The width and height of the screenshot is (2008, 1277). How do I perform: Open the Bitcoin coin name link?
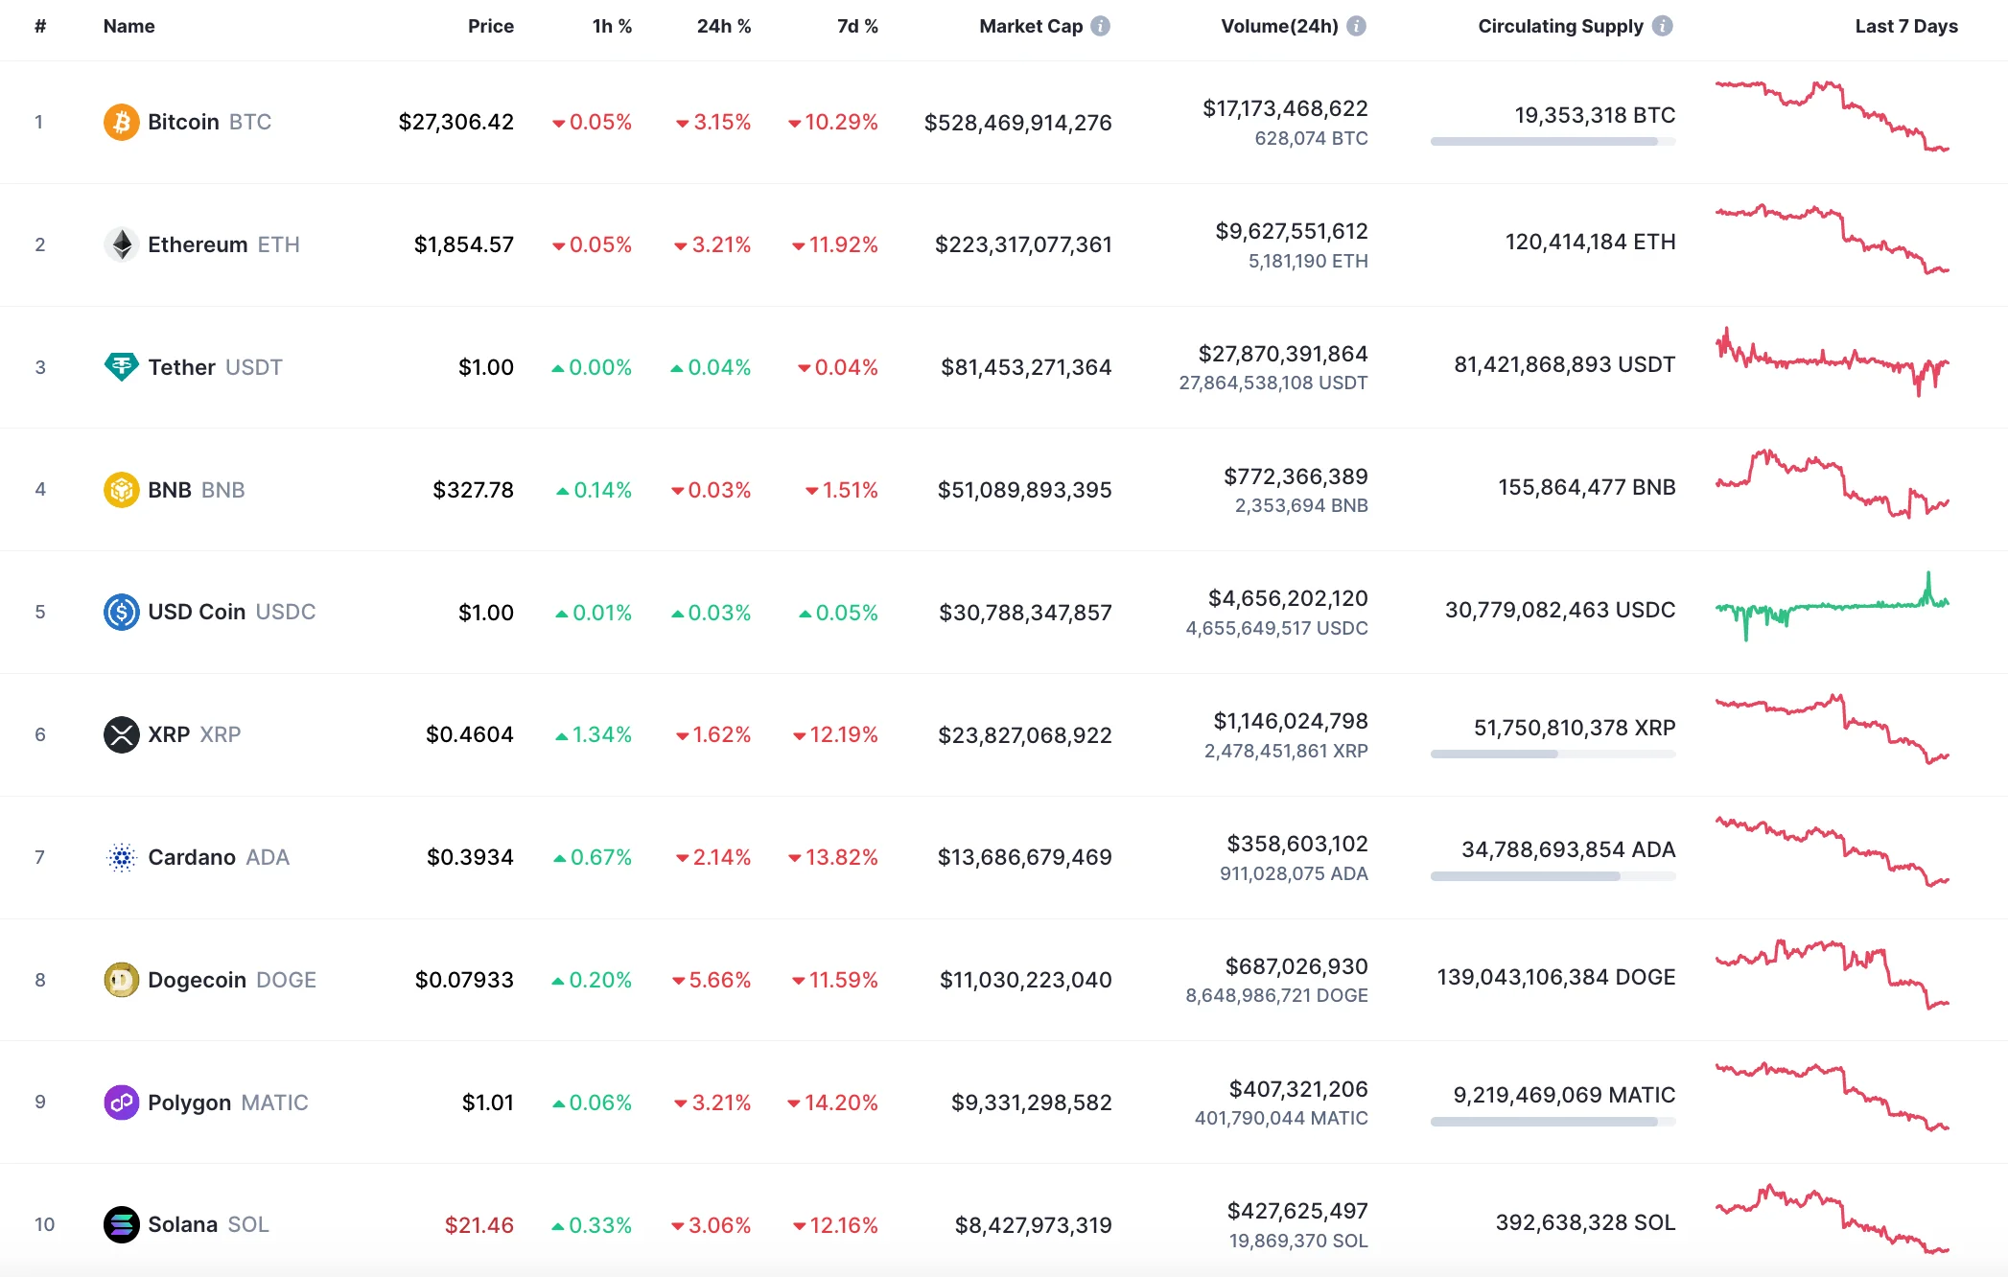(185, 122)
